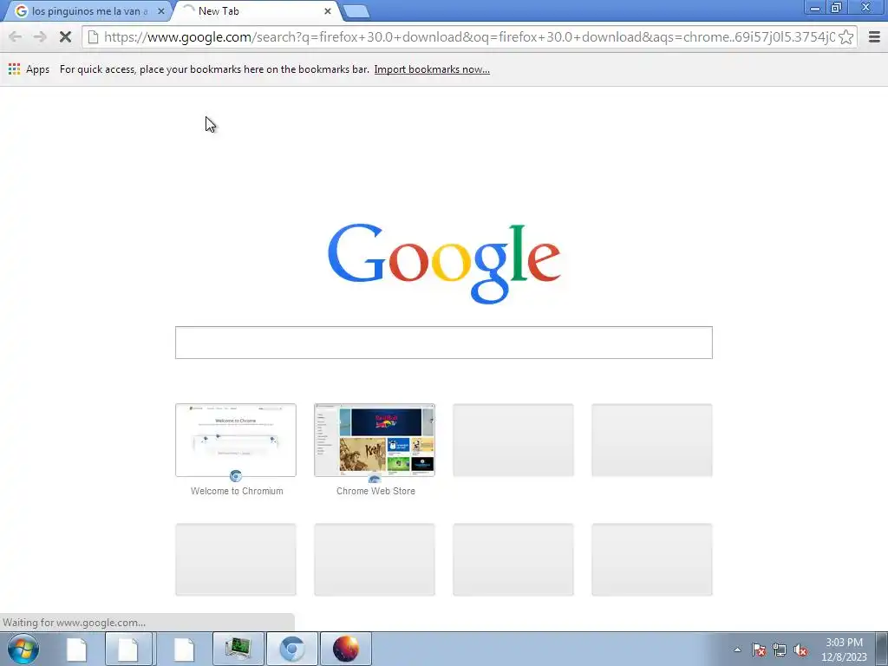888x666 pixels.
Task: Stop loading the page
Action: point(65,37)
